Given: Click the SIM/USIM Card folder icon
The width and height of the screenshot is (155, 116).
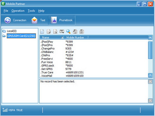Looking at the screenshot, I should point(4,36).
